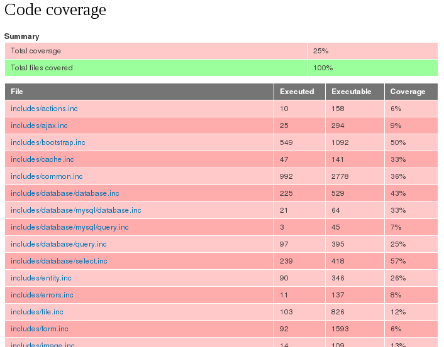The height and width of the screenshot is (347, 444).
Task: Open the includes/entity.inc link
Action: (x=41, y=278)
